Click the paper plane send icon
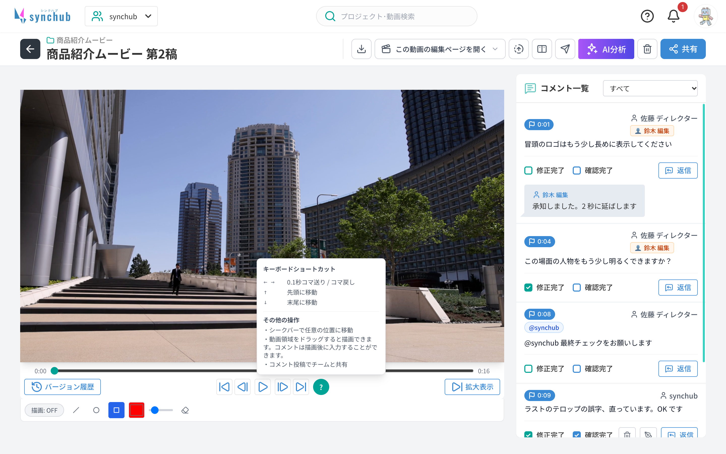The width and height of the screenshot is (726, 454). (565, 49)
